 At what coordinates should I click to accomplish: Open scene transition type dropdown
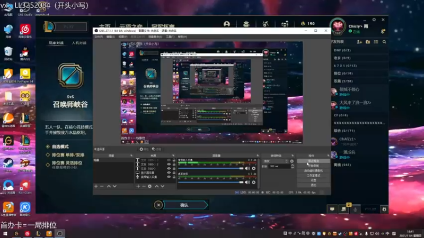coord(275,161)
